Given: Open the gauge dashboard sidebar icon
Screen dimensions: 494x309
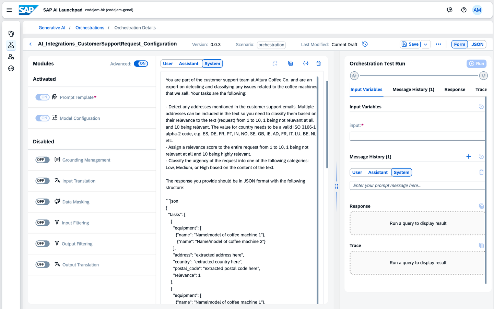Looking at the screenshot, I should pyautogui.click(x=11, y=69).
